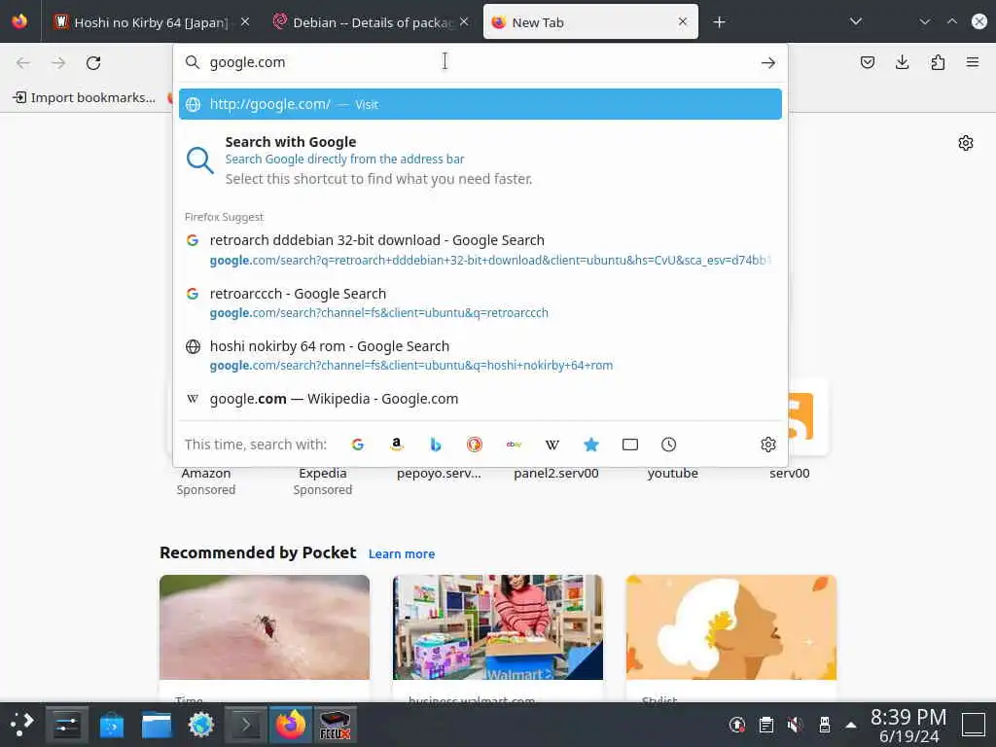996x747 pixels.
Task: Toggle muted audio volume in tray
Action: [x=795, y=724]
